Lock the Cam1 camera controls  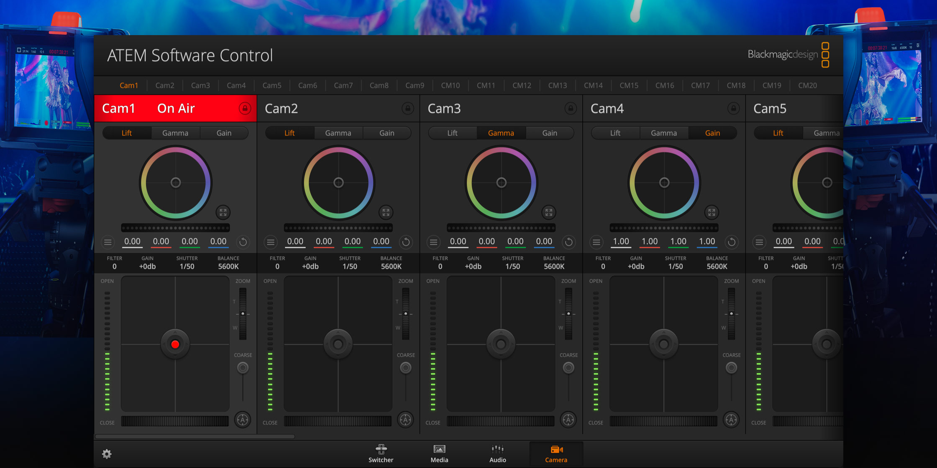245,108
